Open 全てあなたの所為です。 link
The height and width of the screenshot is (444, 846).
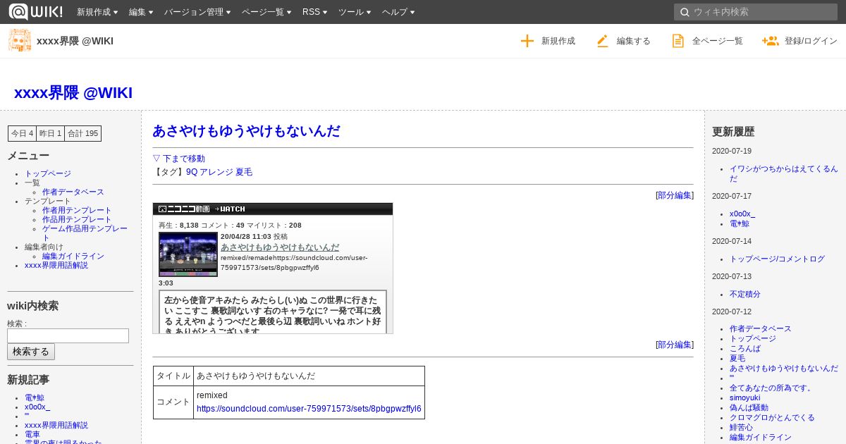771,388
